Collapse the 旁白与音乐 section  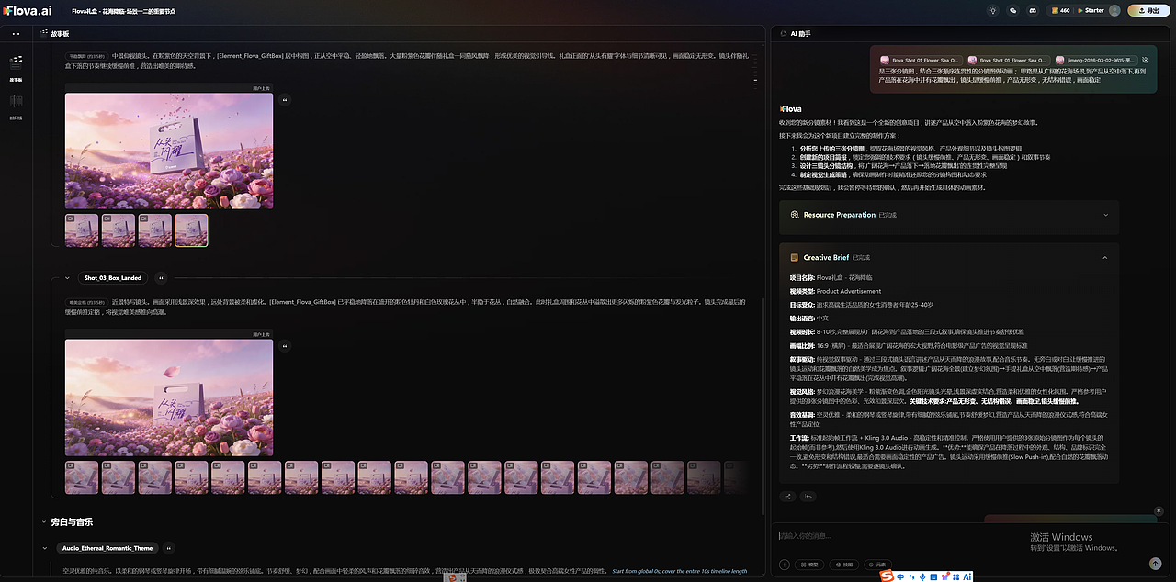tap(43, 521)
